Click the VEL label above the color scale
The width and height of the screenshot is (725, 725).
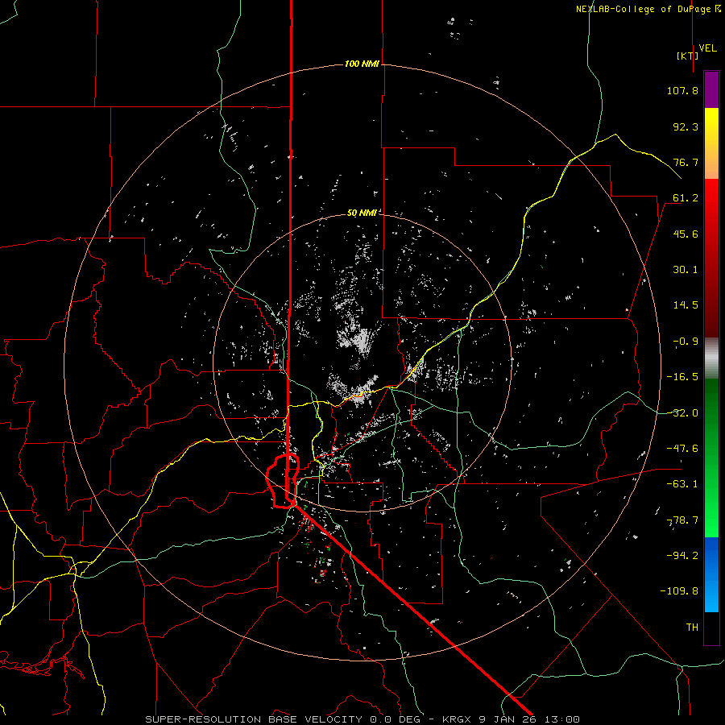tap(707, 48)
